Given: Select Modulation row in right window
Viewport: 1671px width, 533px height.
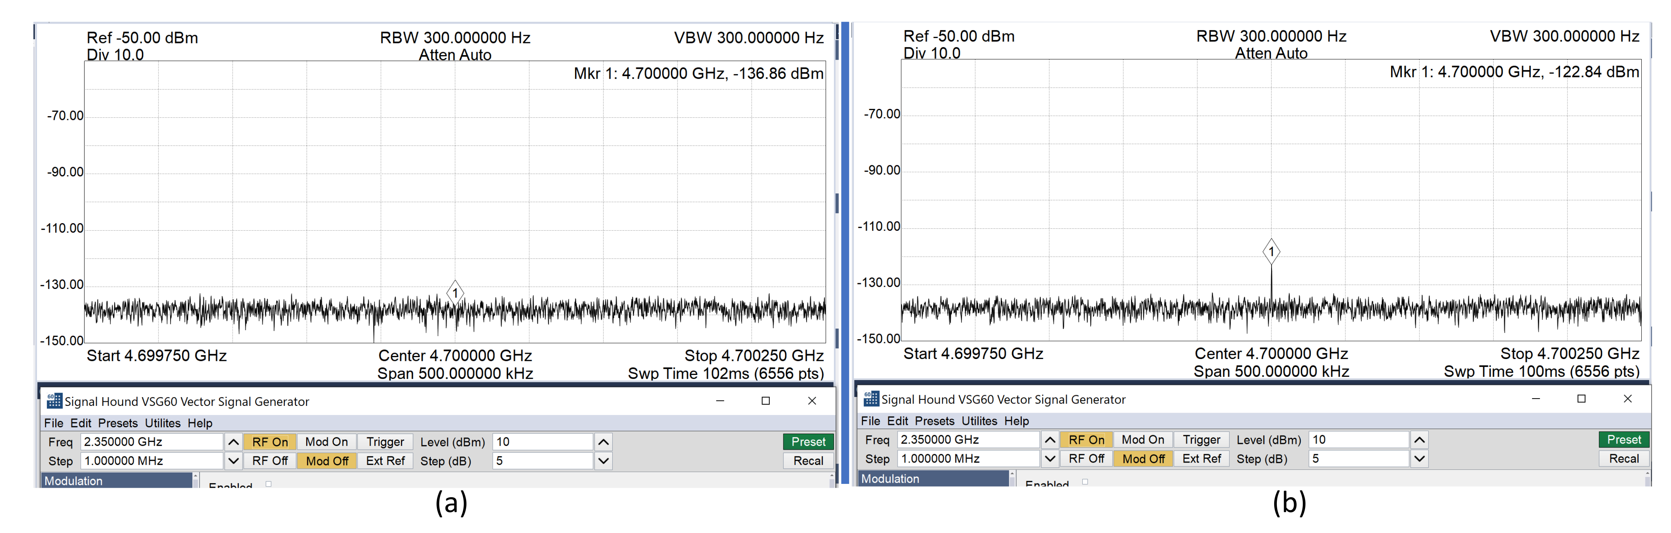Looking at the screenshot, I should pos(933,479).
